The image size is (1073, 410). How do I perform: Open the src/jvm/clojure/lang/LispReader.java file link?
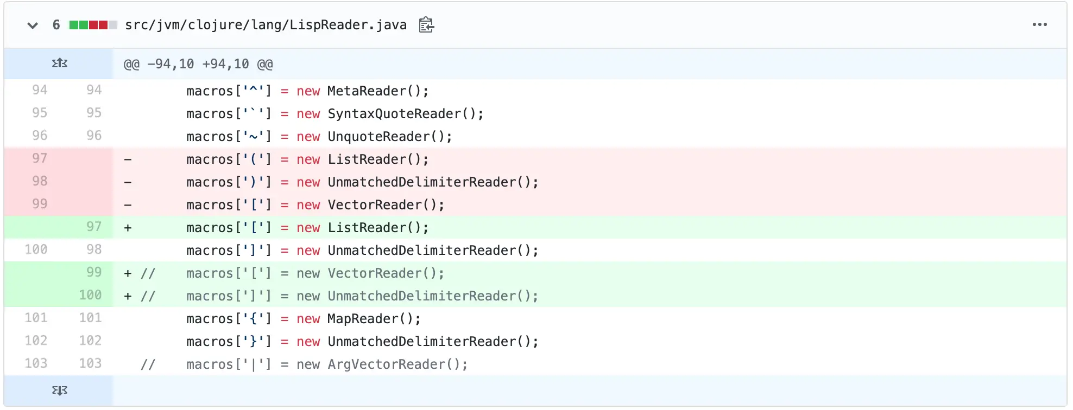(266, 25)
